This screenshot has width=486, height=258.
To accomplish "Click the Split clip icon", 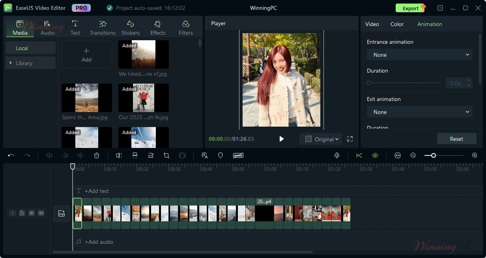I will click(49, 155).
